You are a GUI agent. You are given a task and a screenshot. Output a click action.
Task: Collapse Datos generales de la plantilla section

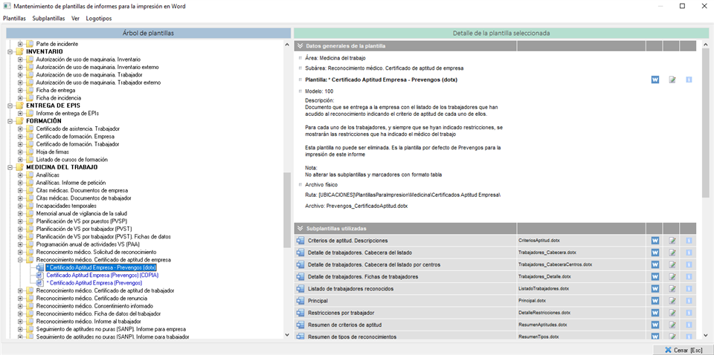[x=300, y=46]
